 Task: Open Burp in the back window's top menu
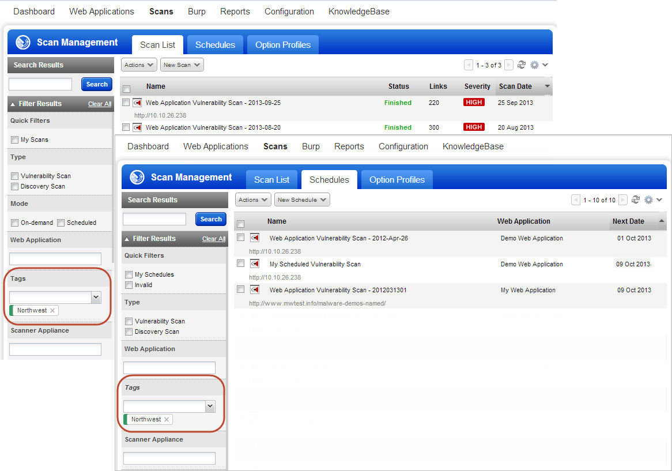tap(197, 12)
